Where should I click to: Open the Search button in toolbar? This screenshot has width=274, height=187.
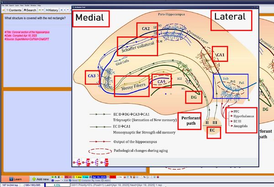(x=30, y=10)
